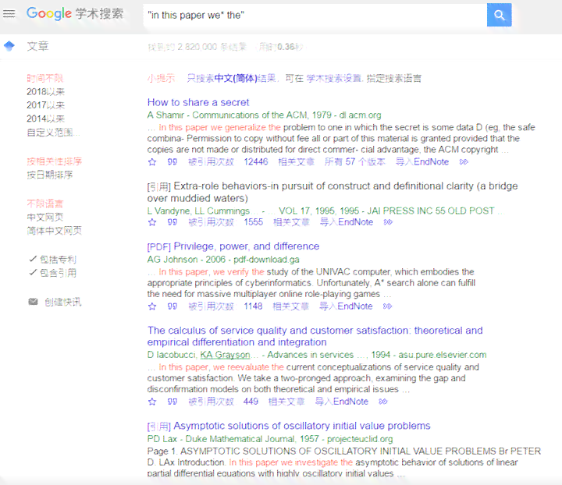Select 按相关性排序 sort option
Image resolution: width=562 pixels, height=485 pixels.
[55, 161]
